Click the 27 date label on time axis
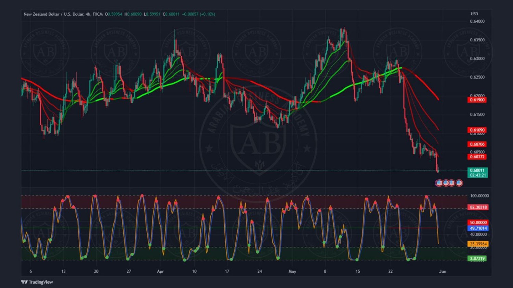The image size is (513, 288). [x=129, y=272]
